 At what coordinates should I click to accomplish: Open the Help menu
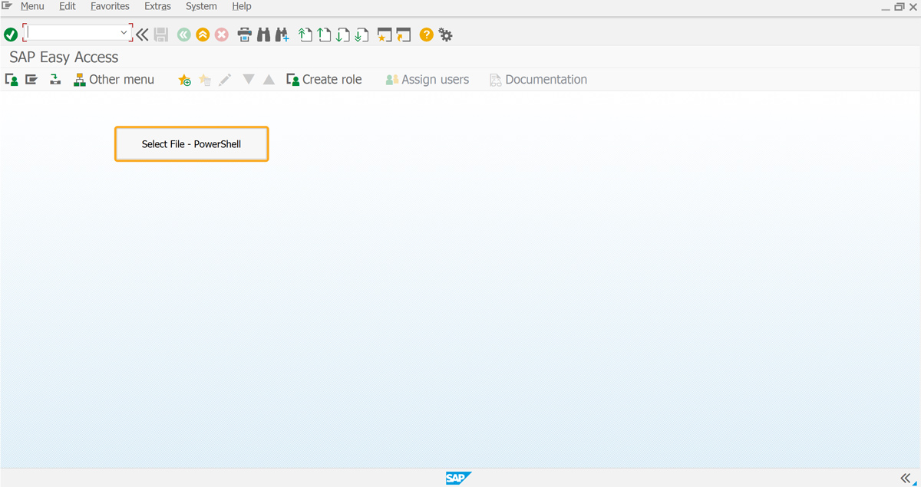(242, 6)
